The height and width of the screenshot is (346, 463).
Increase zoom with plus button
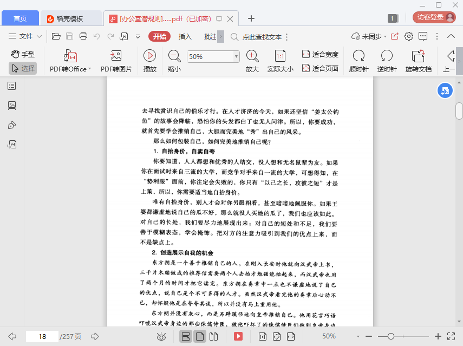click(x=438, y=336)
